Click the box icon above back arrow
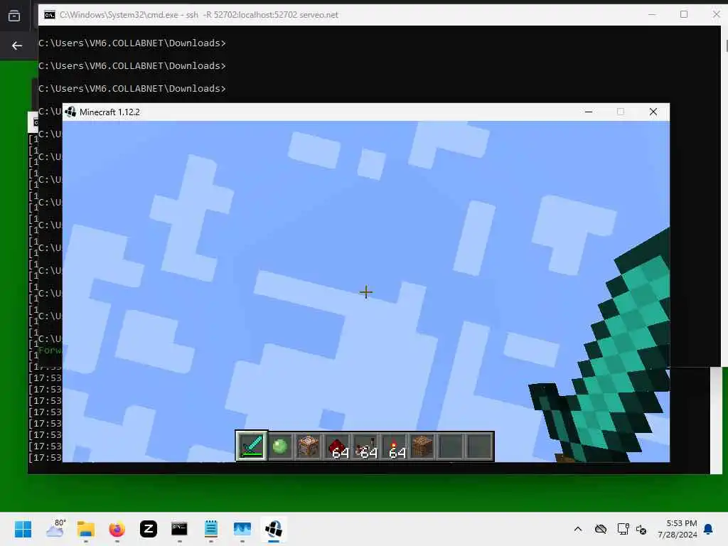This screenshot has width=728, height=546. (x=14, y=16)
